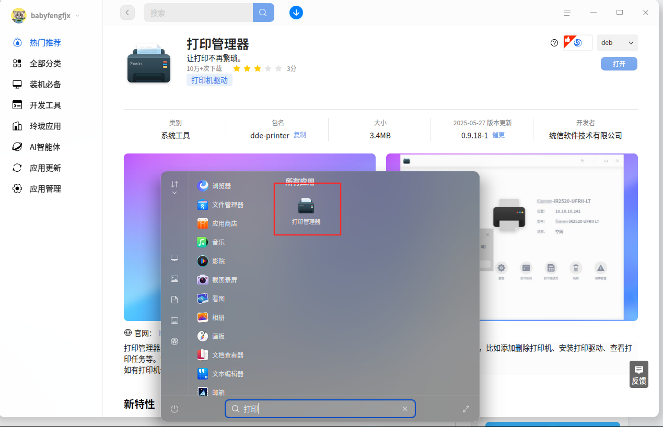Launch the 音乐 app in the launcher
Image resolution: width=663 pixels, height=427 pixels.
(x=211, y=242)
